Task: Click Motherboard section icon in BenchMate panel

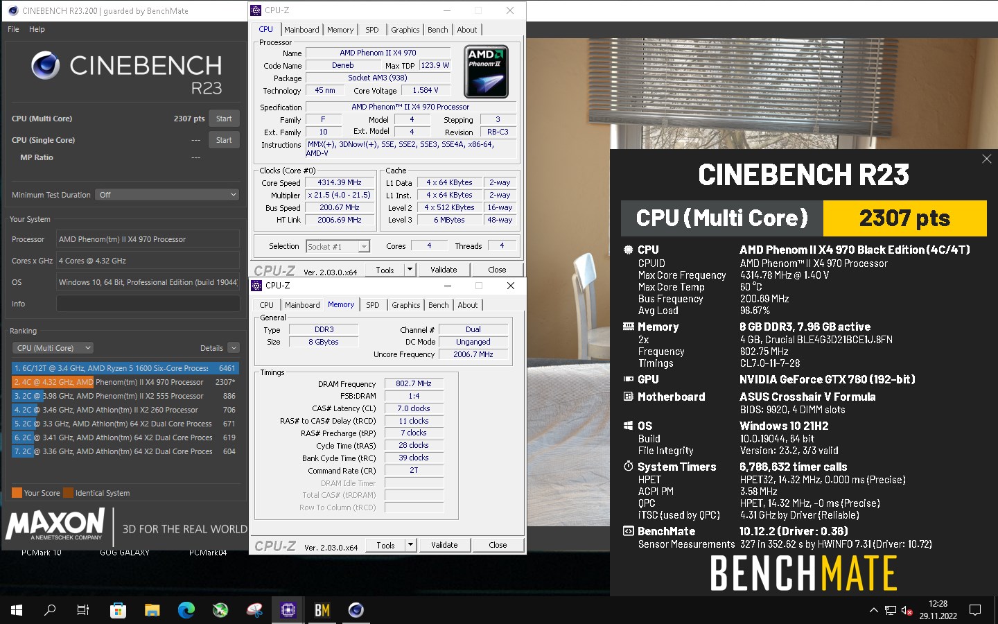Action: (628, 397)
